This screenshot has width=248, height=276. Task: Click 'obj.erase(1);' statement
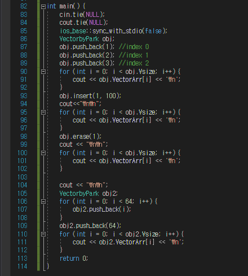81,137
